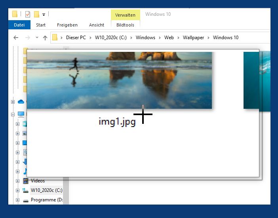Click the Explorer folder icon in the title bar
This screenshot has height=218, width=278.
(15, 14)
